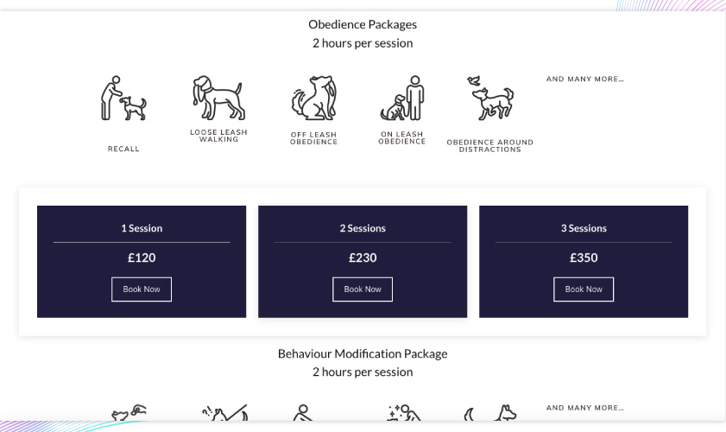Click the lower 'And many more…' text
Image resolution: width=726 pixels, height=432 pixels.
click(584, 408)
